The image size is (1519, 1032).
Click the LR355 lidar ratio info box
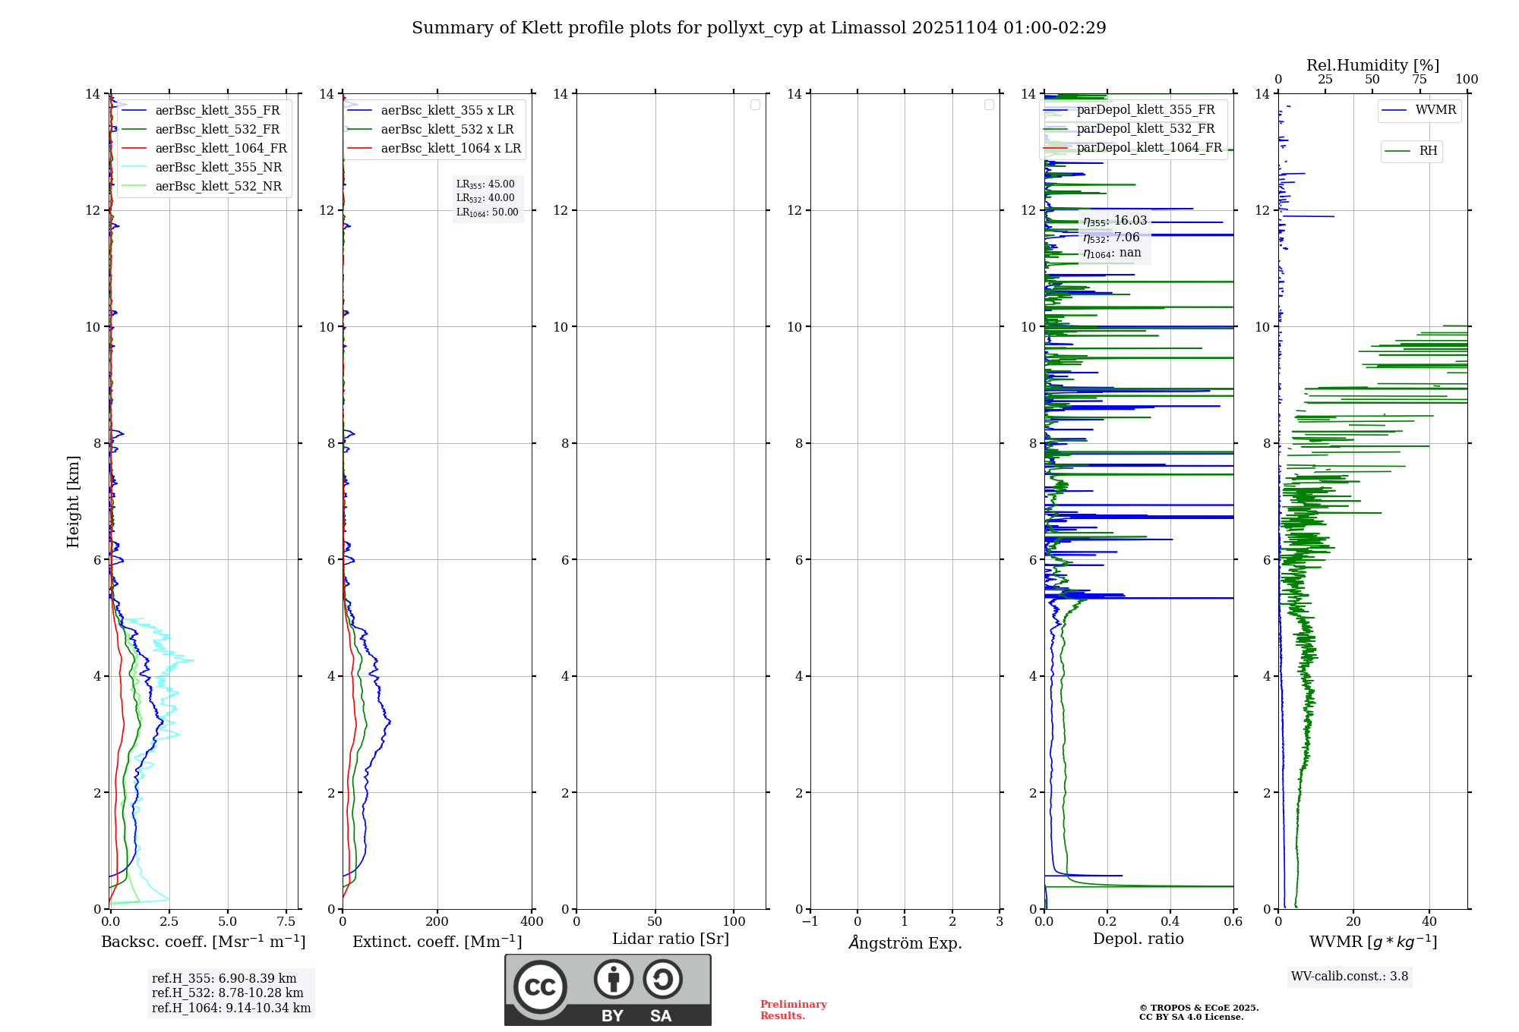(487, 198)
